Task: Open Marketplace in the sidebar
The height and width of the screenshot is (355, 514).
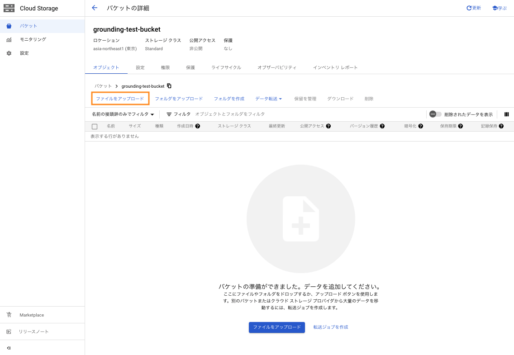Action: (42, 315)
